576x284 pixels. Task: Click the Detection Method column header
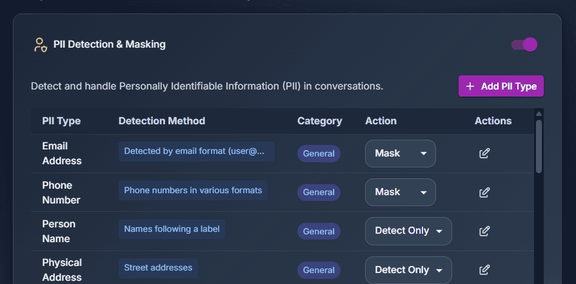[x=162, y=121]
